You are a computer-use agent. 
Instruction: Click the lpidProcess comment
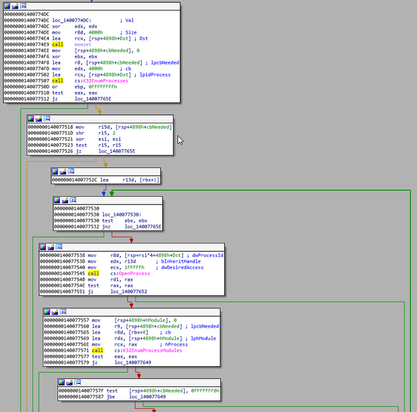coord(155,75)
